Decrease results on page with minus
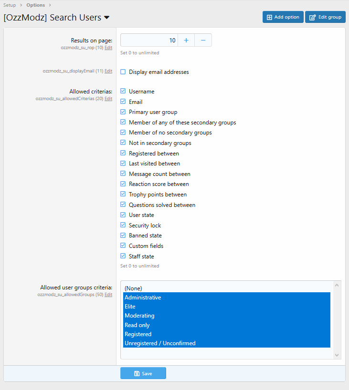This screenshot has width=349, height=390. click(203, 40)
